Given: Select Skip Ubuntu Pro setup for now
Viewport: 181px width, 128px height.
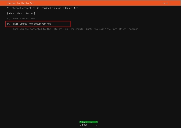Looking at the screenshot, I should tap(29, 24).
